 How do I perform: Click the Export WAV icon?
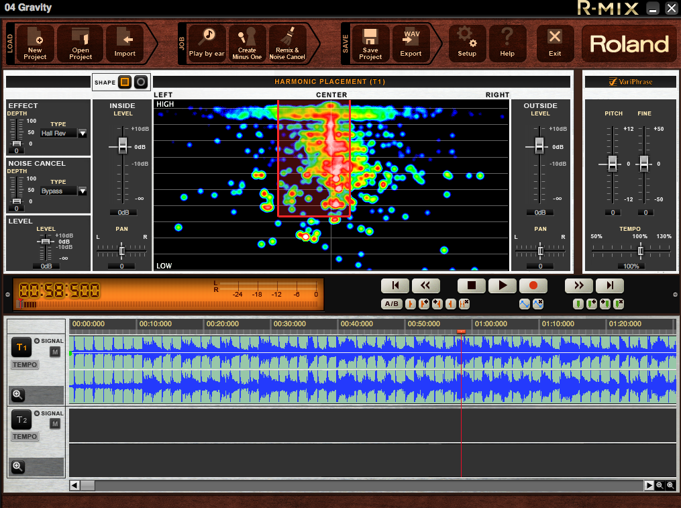(411, 44)
